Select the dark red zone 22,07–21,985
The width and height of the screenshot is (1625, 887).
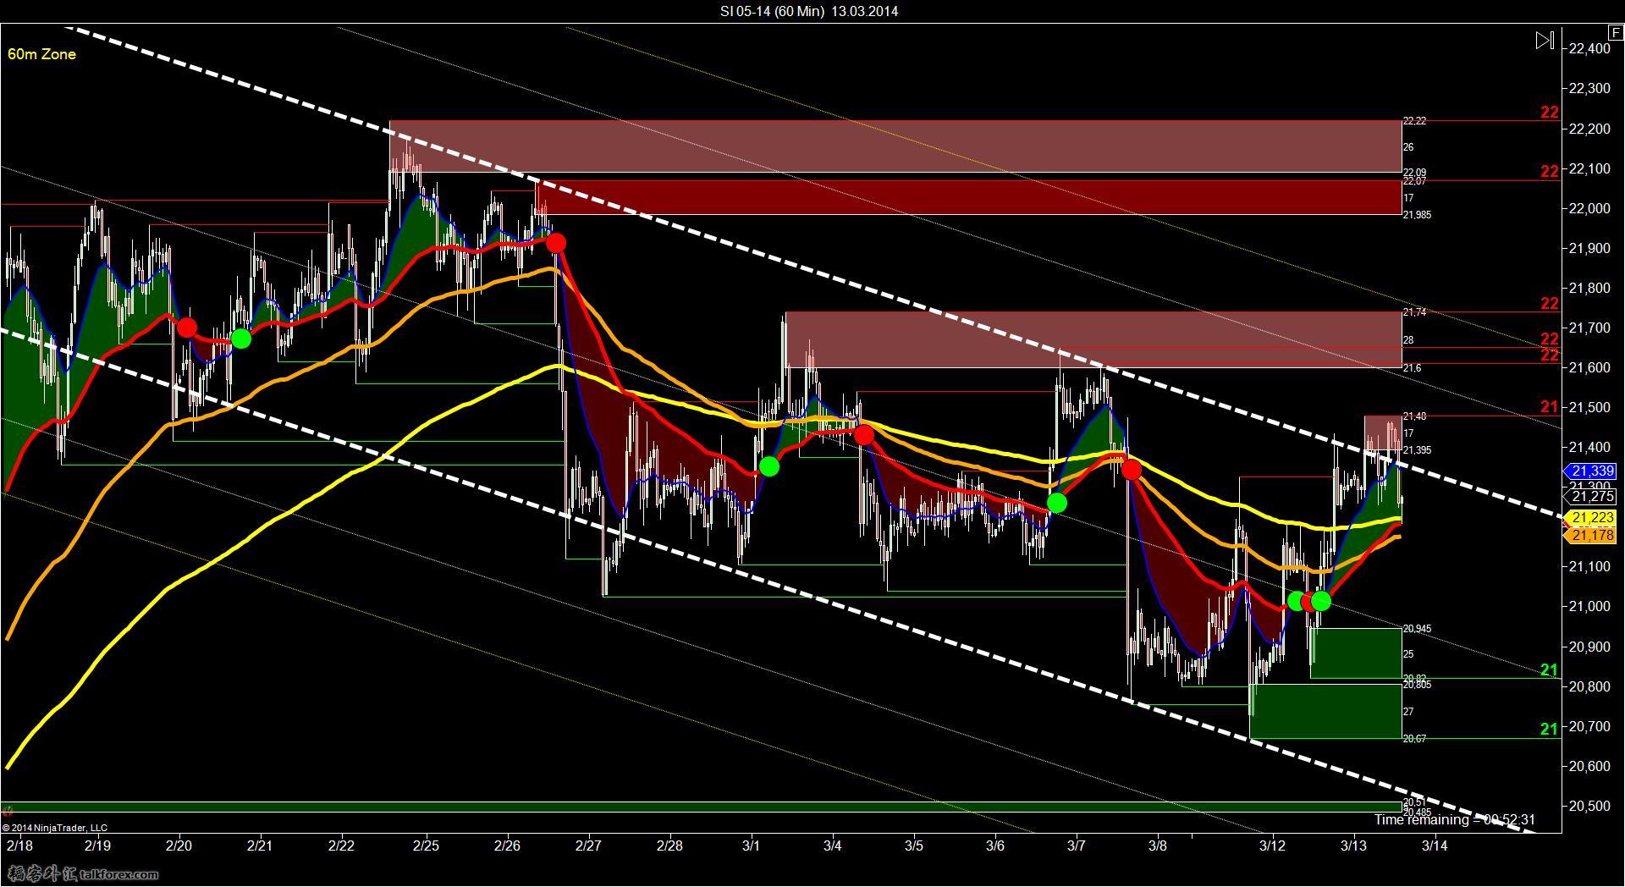pos(969,197)
